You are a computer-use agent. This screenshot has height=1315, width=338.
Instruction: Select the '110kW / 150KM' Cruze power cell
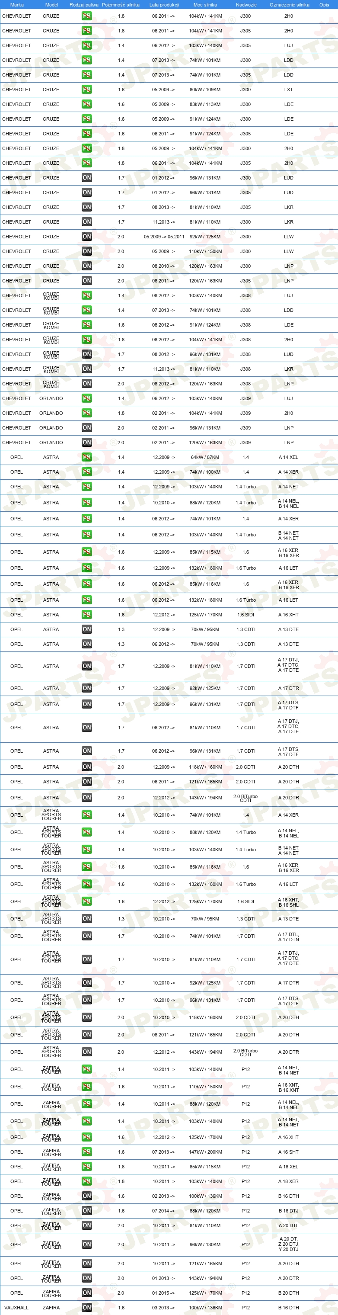[205, 251]
